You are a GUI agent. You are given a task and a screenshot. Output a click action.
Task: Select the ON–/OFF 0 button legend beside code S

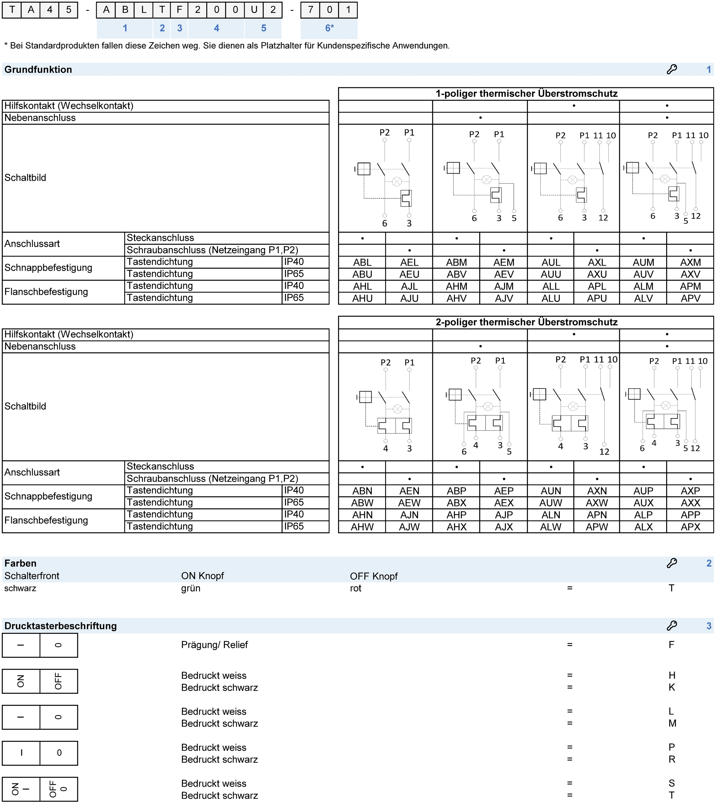(x=40, y=789)
